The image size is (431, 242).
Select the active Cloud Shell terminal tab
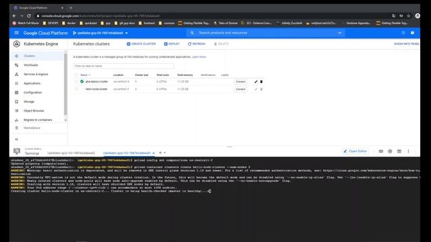coord(127,153)
